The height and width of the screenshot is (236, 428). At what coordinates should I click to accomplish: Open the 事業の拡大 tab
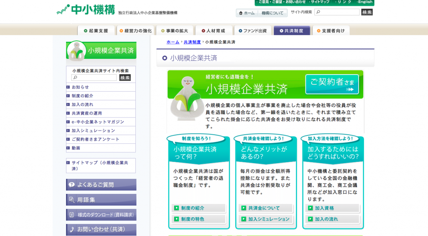pyautogui.click(x=175, y=30)
